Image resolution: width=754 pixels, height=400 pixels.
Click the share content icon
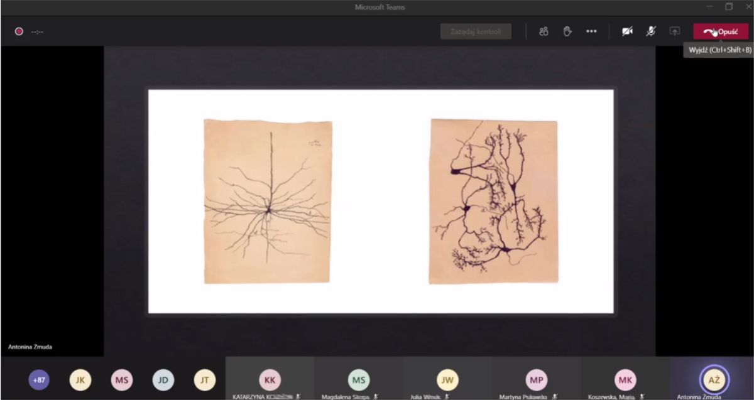click(675, 31)
